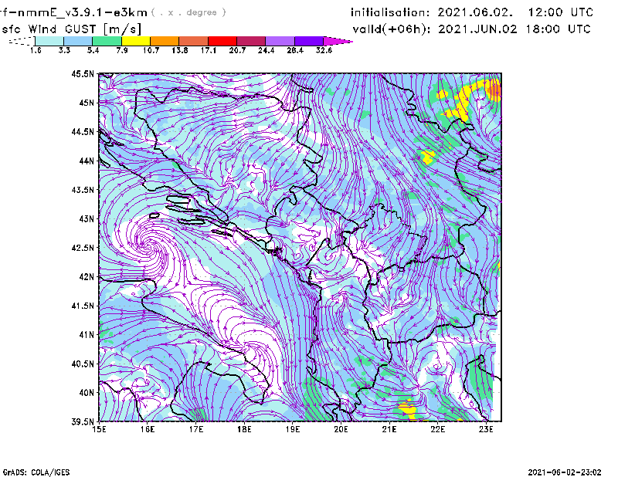Click the initialisation time 12:00 UTC
618x477 pixels.
click(x=561, y=12)
